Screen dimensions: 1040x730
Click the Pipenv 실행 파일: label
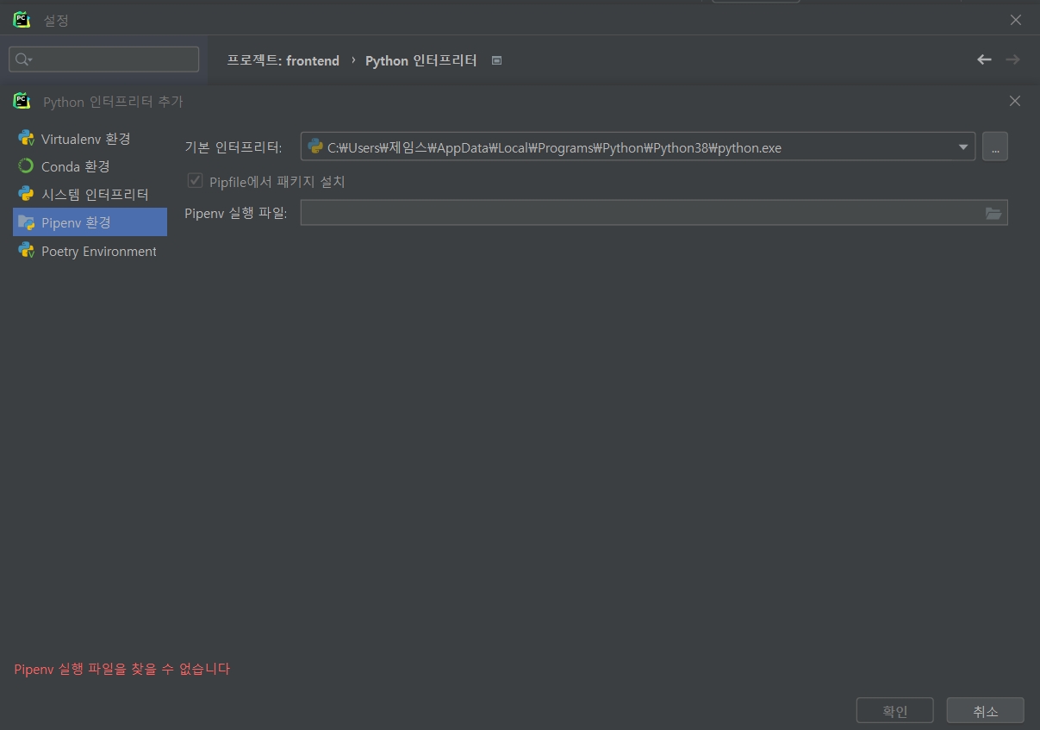236,213
